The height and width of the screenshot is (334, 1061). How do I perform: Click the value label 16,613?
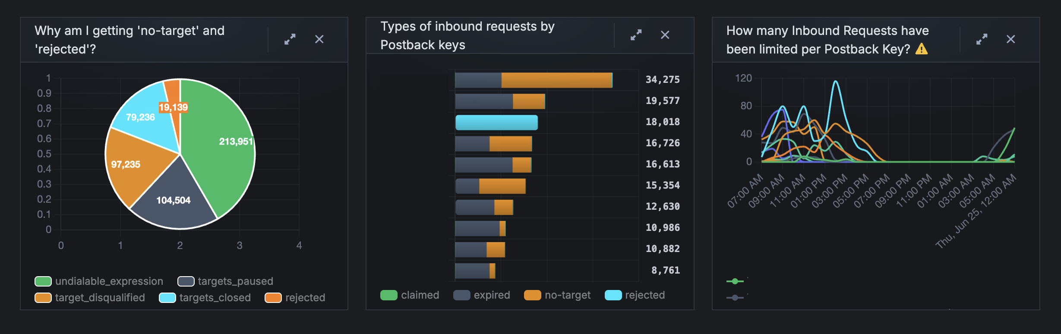pos(663,164)
